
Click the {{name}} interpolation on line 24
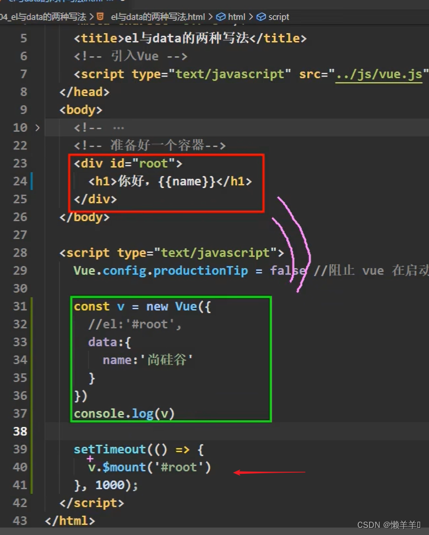coord(187,181)
